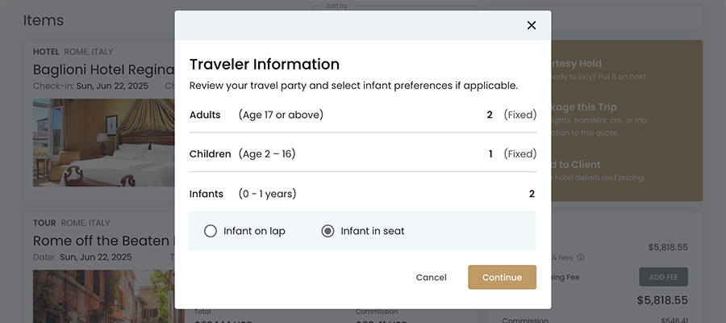Choose the Infant in seat radio button
The height and width of the screenshot is (323, 726).
click(328, 231)
